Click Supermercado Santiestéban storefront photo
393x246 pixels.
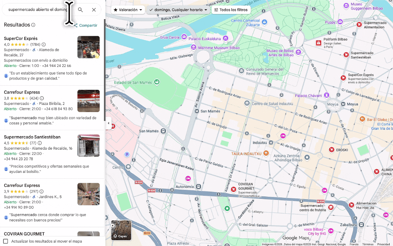pyautogui.click(x=88, y=146)
